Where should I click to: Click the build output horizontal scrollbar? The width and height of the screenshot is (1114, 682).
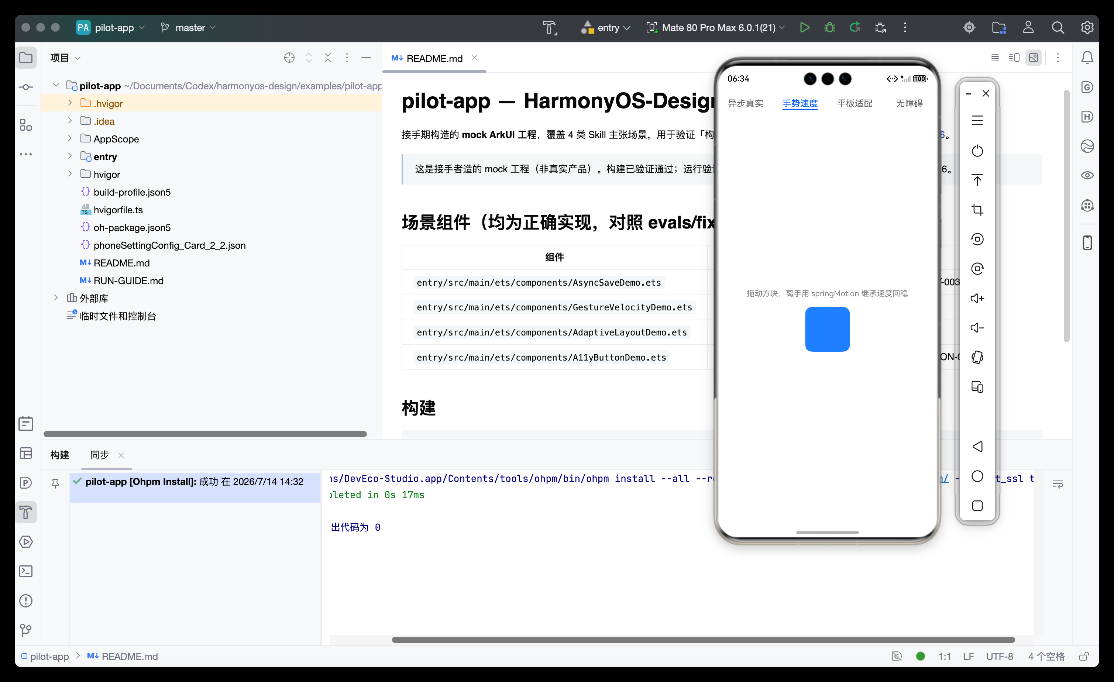coord(703,640)
